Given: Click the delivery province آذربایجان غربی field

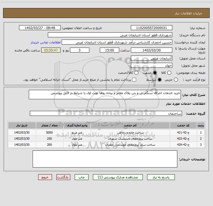Looking at the screenshot, I should (x=152, y=58).
